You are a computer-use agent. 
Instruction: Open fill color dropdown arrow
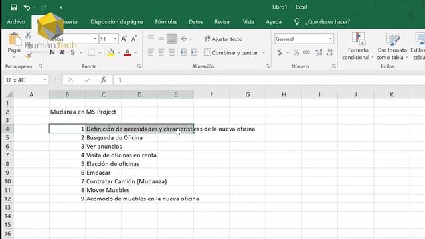coord(119,53)
